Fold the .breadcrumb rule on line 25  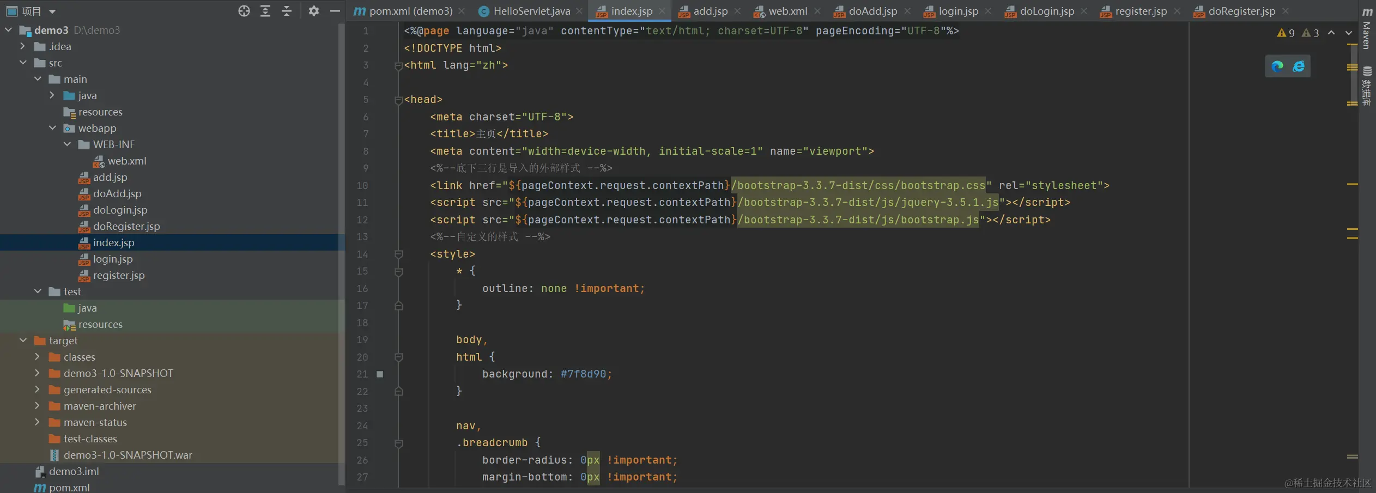coord(398,443)
